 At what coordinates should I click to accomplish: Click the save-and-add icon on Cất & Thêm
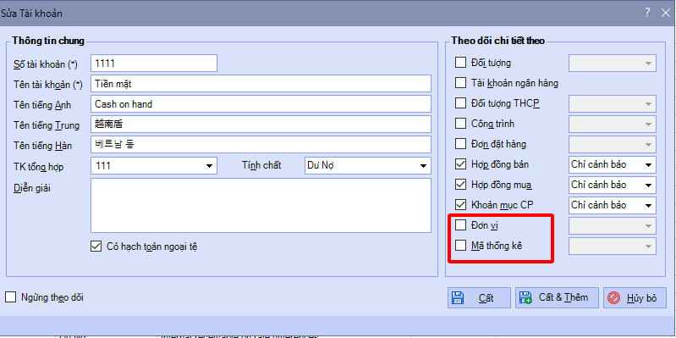point(526,298)
